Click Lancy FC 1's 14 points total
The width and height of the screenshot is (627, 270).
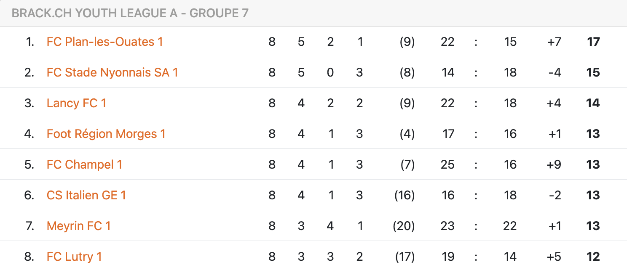593,103
